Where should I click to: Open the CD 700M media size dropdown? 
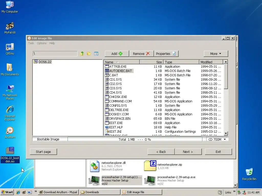coord(217,139)
